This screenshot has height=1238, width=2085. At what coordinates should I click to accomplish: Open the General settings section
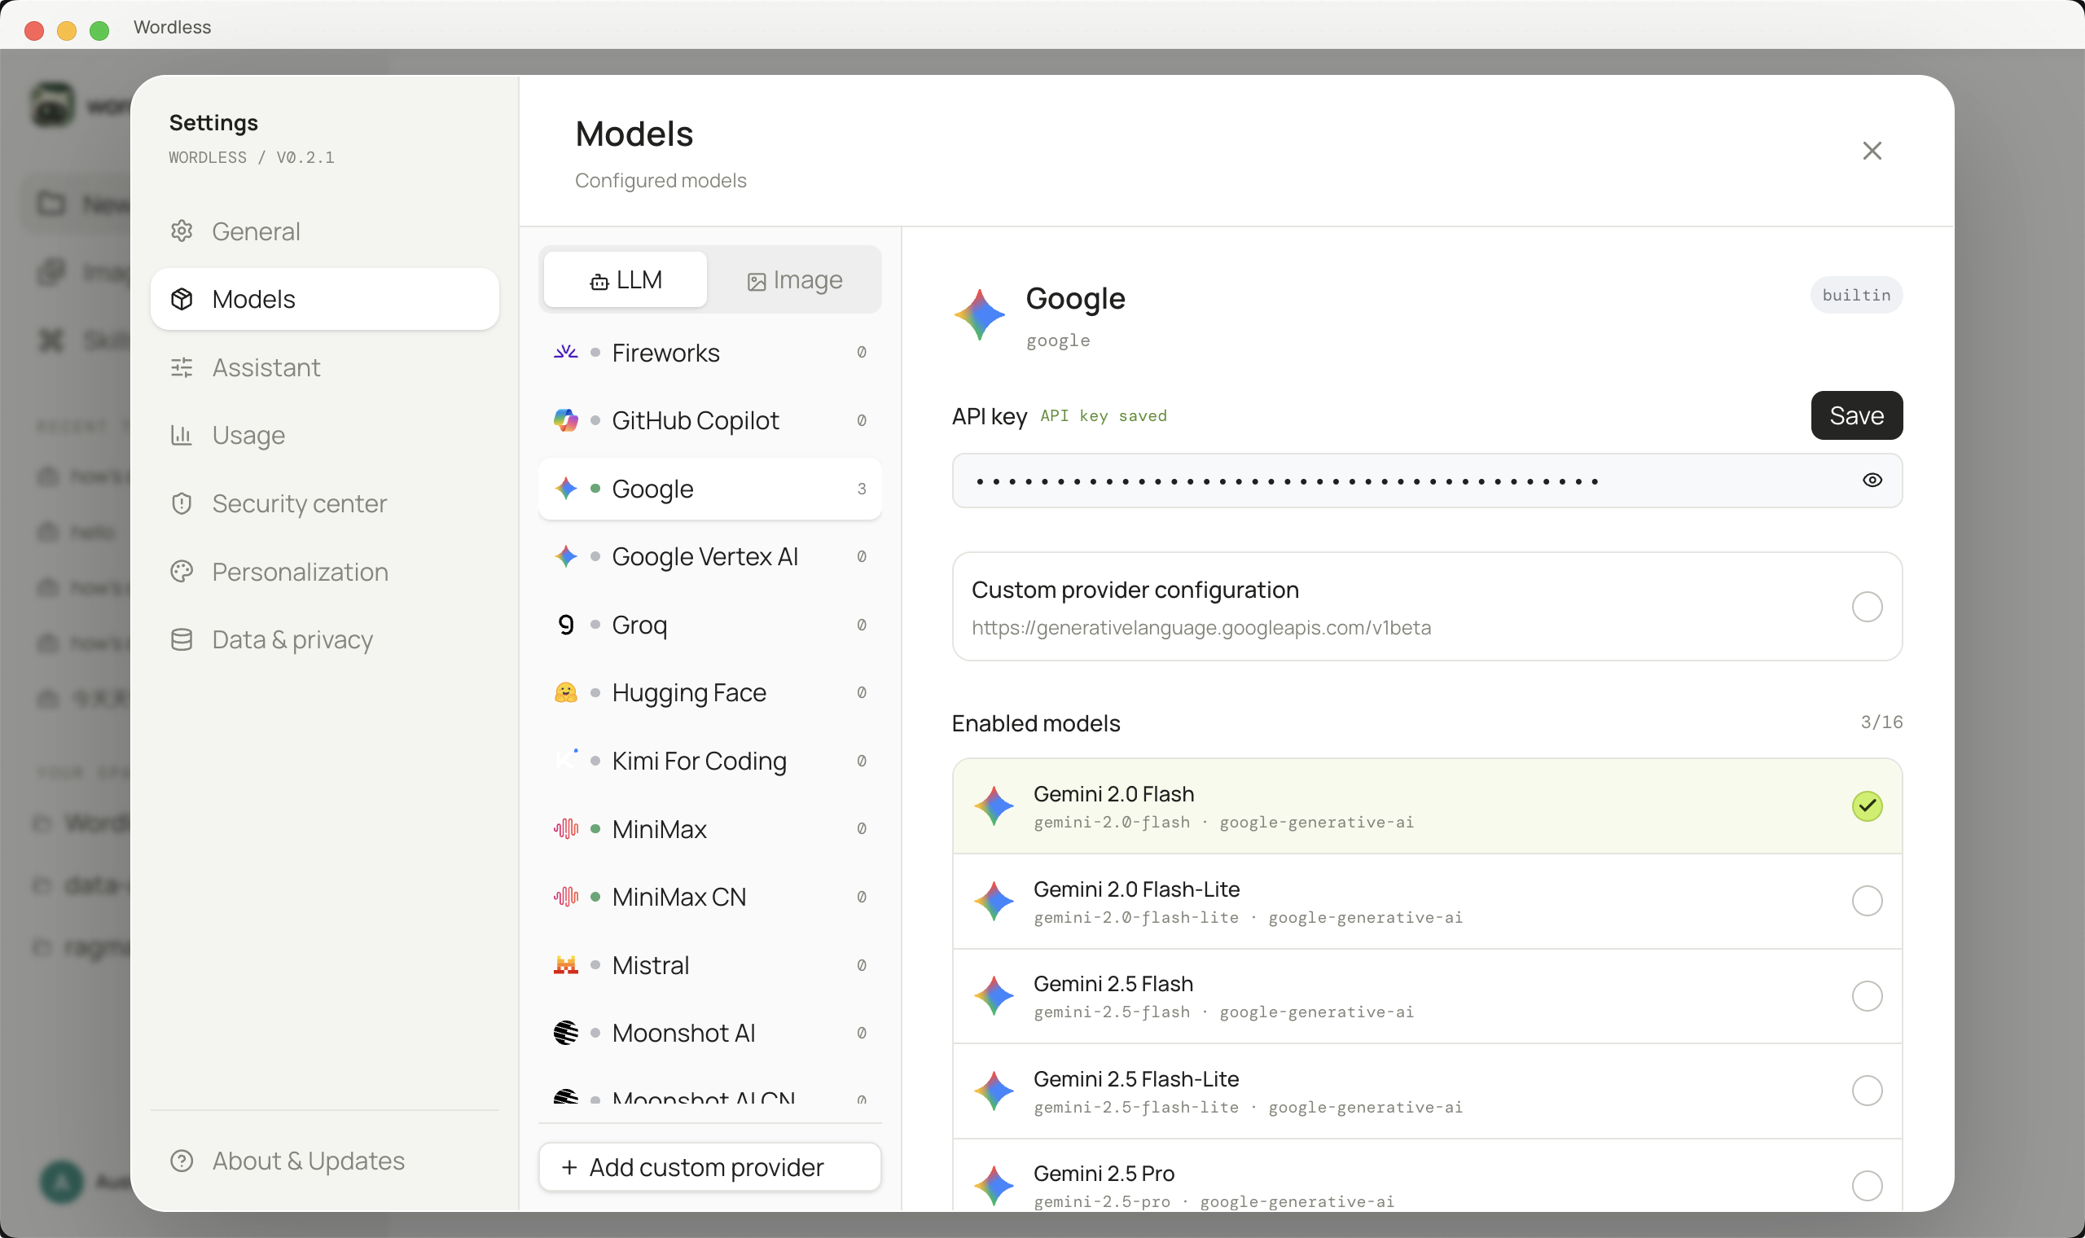click(324, 231)
